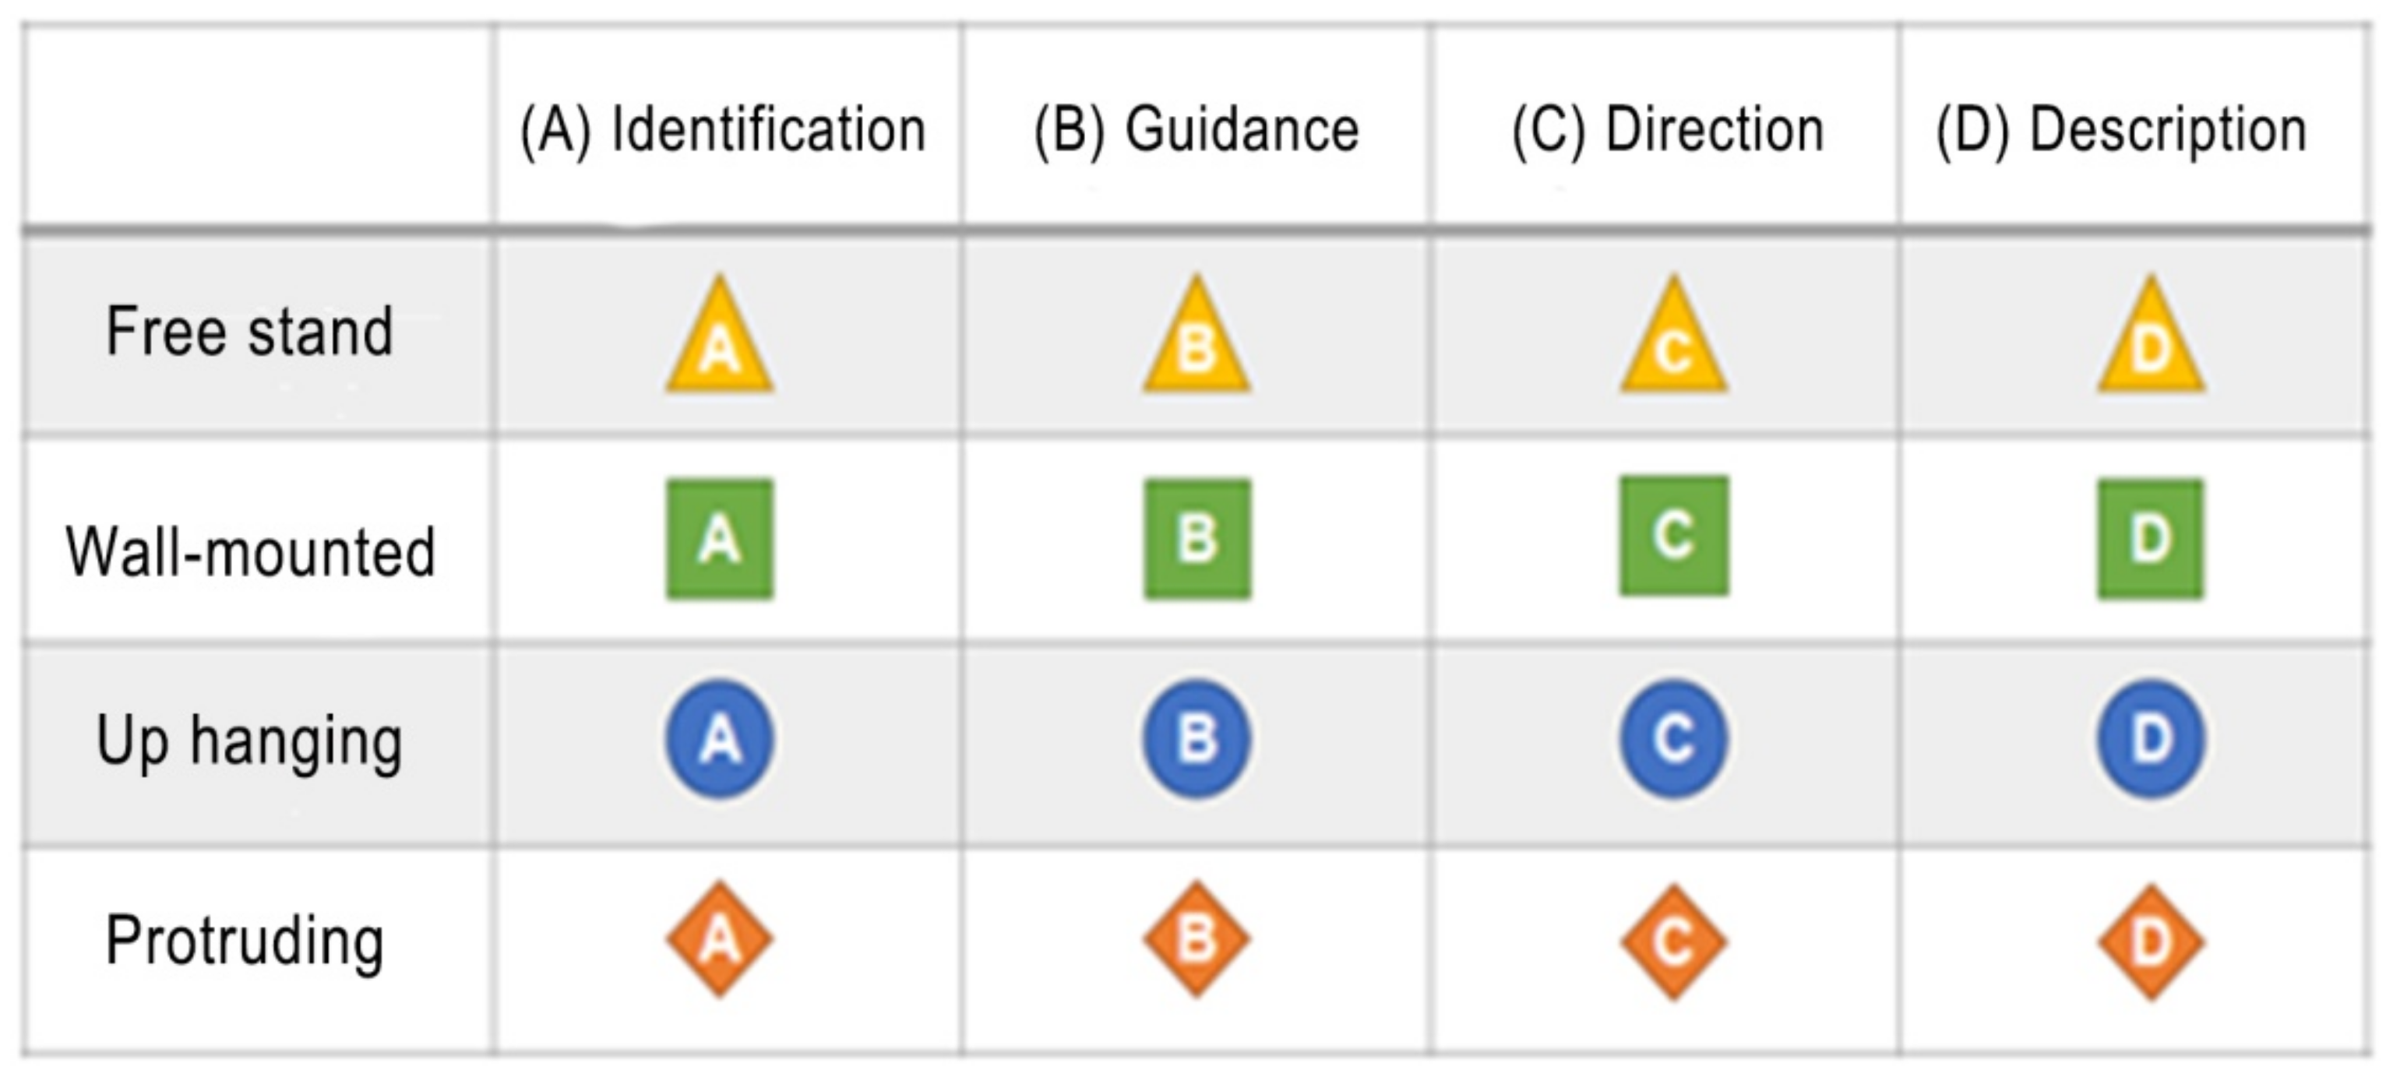The width and height of the screenshot is (2393, 1077).
Task: Click the green square C icon
Action: [1674, 536]
